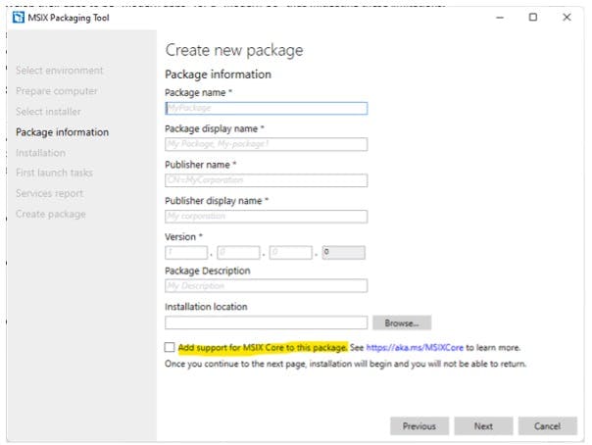Go to Create package step
This screenshot has width=592, height=445.
(x=51, y=214)
